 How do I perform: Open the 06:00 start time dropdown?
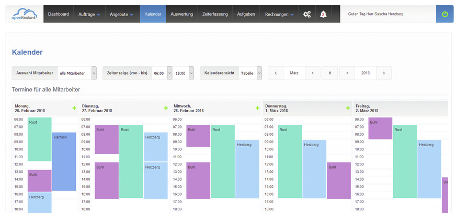(x=169, y=74)
